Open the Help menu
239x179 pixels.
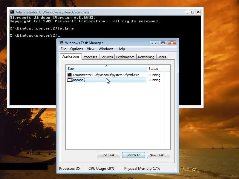[x=121, y=49]
